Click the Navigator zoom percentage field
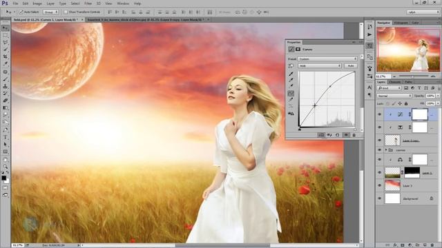 tap(383, 76)
